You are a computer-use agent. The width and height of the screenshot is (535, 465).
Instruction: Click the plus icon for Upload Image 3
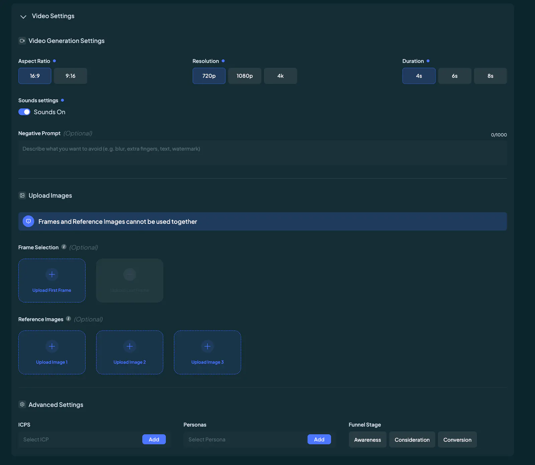pyautogui.click(x=207, y=346)
